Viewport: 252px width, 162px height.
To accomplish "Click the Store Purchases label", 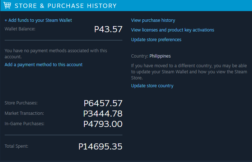I will pyautogui.click(x=21, y=103).
